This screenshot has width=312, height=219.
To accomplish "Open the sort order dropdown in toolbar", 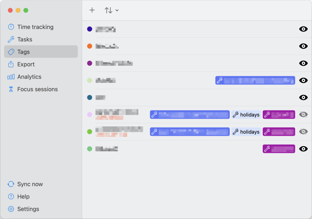I will coord(111,11).
